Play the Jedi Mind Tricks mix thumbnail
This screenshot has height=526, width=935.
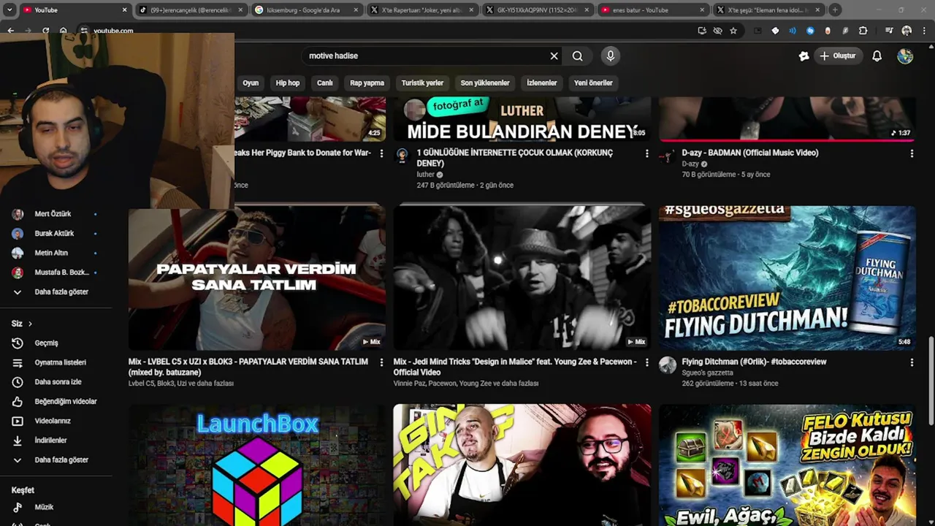[x=522, y=278]
